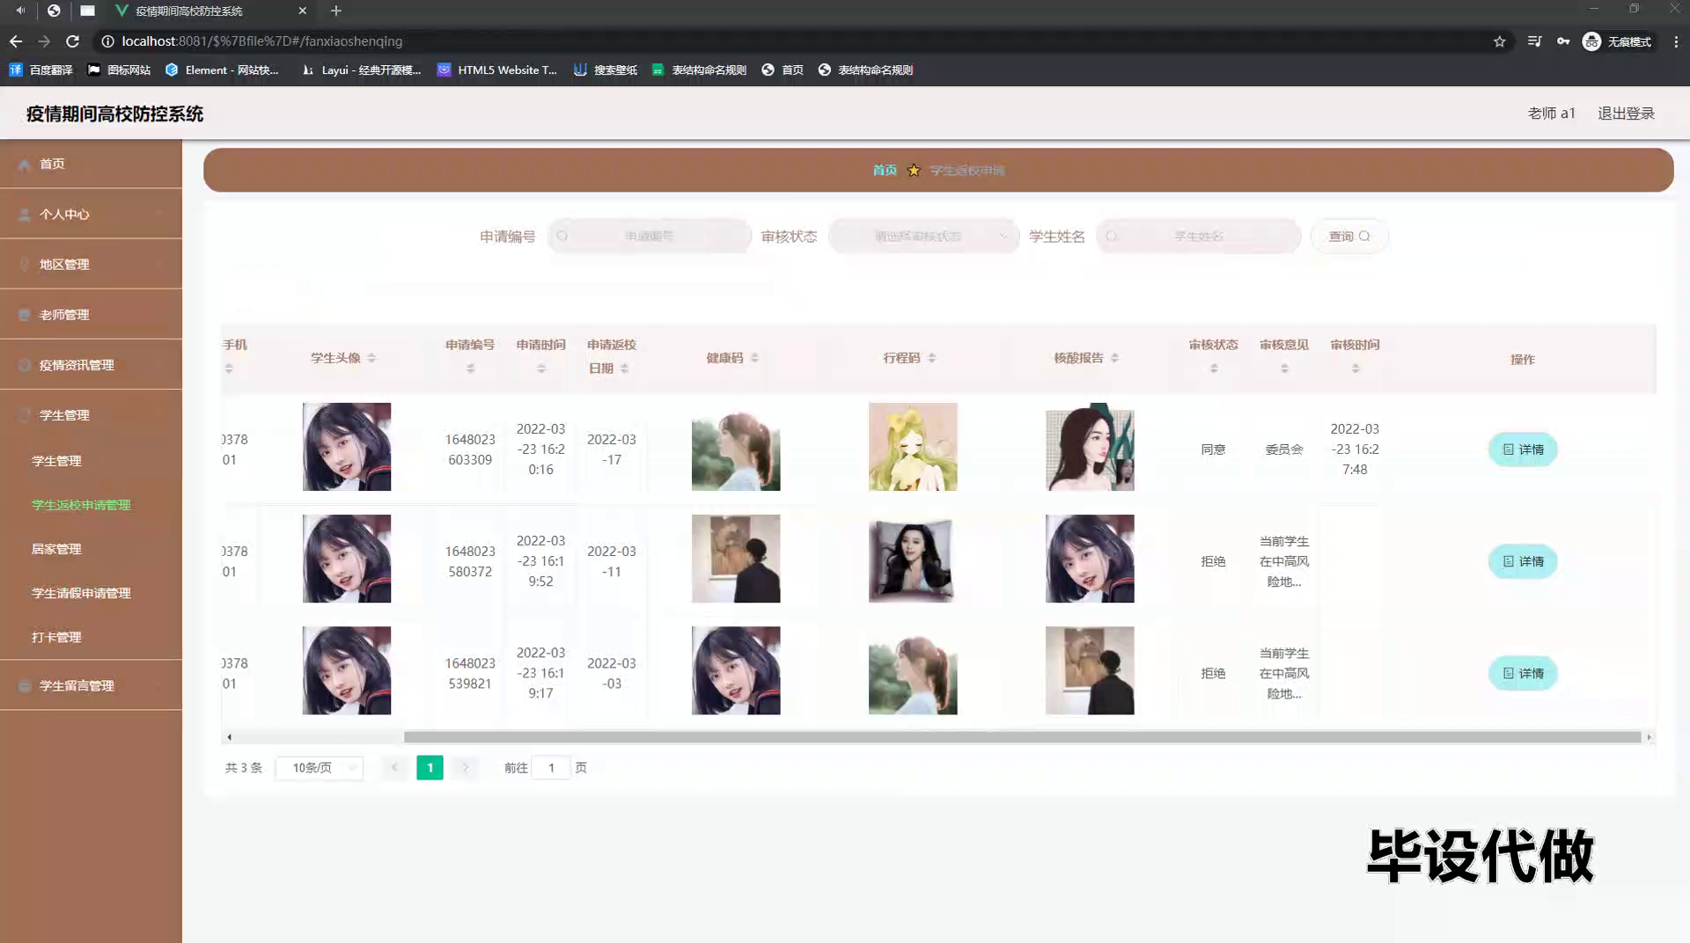
Task: Expand 老师管理 sidebar menu
Action: pos(91,314)
